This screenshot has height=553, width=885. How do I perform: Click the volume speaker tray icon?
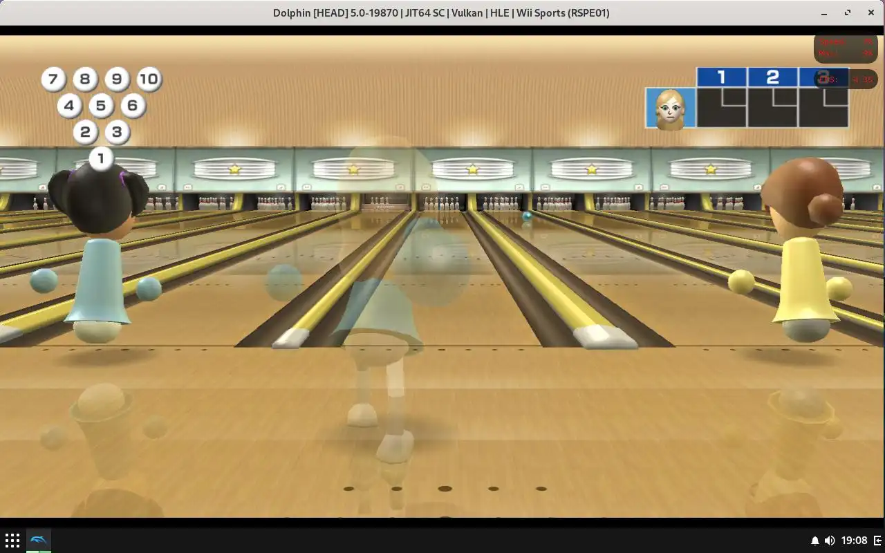coord(830,541)
